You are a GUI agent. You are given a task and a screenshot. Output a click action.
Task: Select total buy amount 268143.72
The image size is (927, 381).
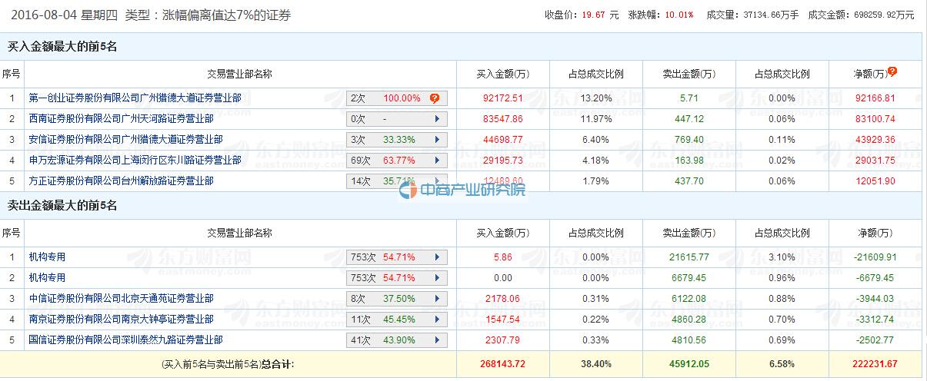point(502,364)
